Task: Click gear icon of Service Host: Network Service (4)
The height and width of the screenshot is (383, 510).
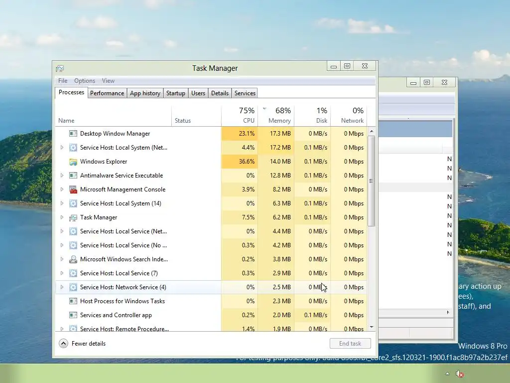Action: pyautogui.click(x=73, y=287)
